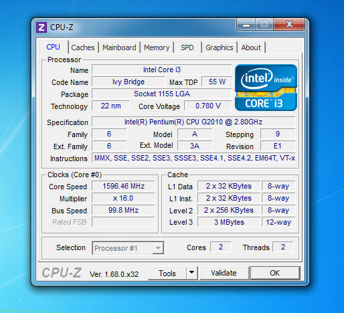This screenshot has width=344, height=313.
Task: Click the Max TDP value 55 W
Action: pos(217,82)
